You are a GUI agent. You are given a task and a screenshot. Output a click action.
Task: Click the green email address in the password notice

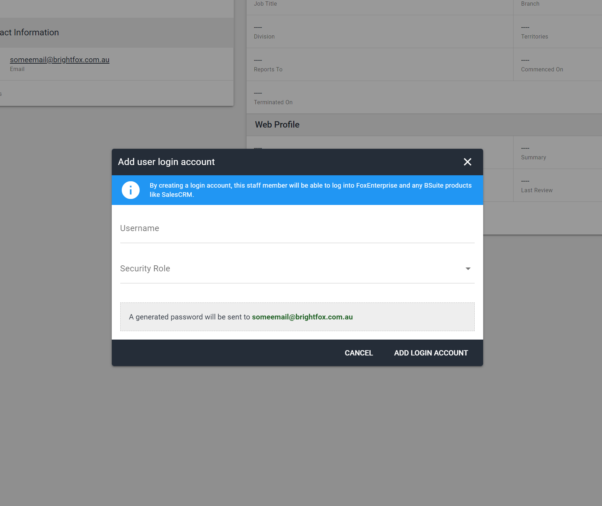[302, 317]
